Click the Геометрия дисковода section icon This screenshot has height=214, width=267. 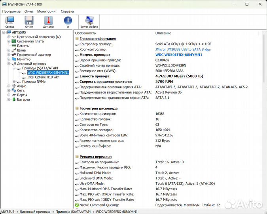[77, 108]
